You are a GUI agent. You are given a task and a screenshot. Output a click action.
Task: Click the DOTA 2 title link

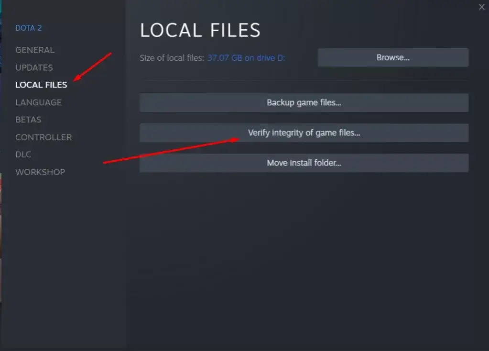tap(28, 28)
